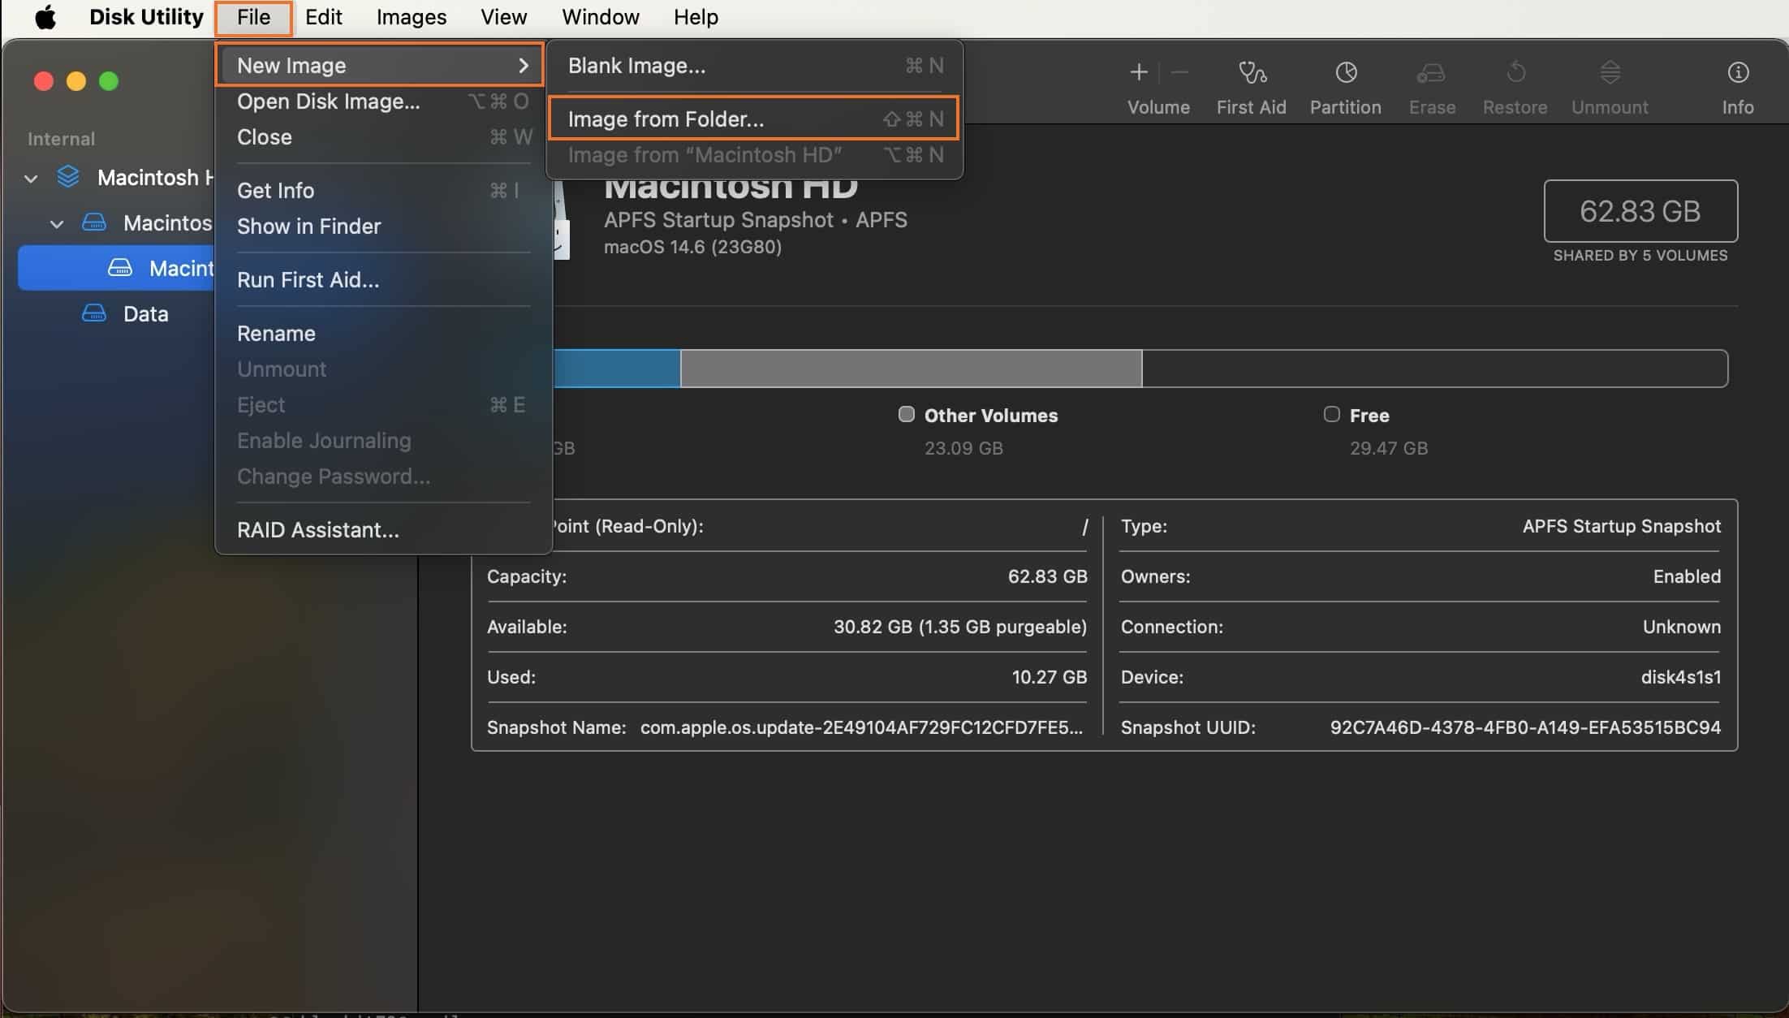Open RAID Assistant… from File menu
Screen dimensions: 1789x1018
(383, 530)
